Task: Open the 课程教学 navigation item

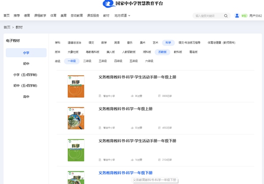Action: click(40, 15)
